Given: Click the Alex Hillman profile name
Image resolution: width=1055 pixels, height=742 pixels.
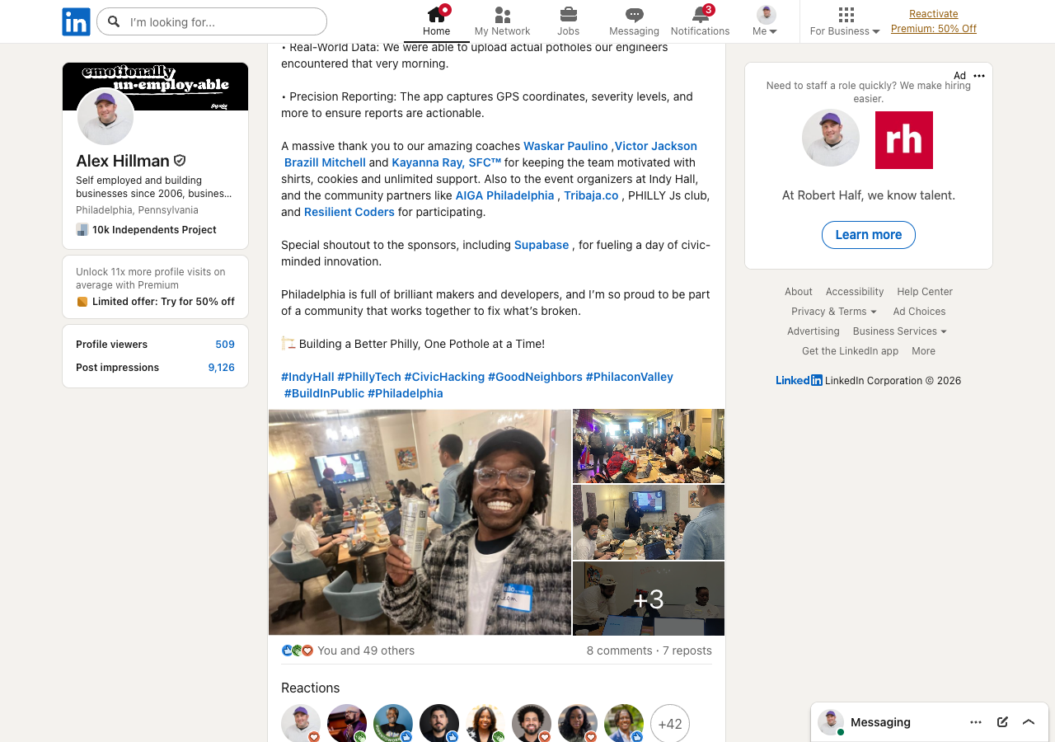Looking at the screenshot, I should [123, 161].
